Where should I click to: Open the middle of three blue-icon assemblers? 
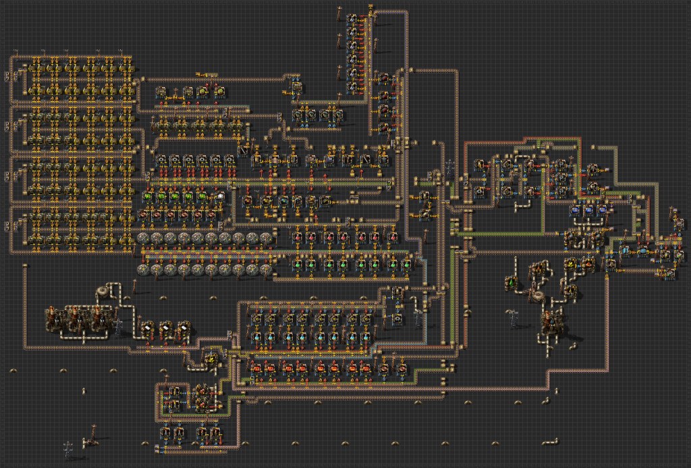588,210
